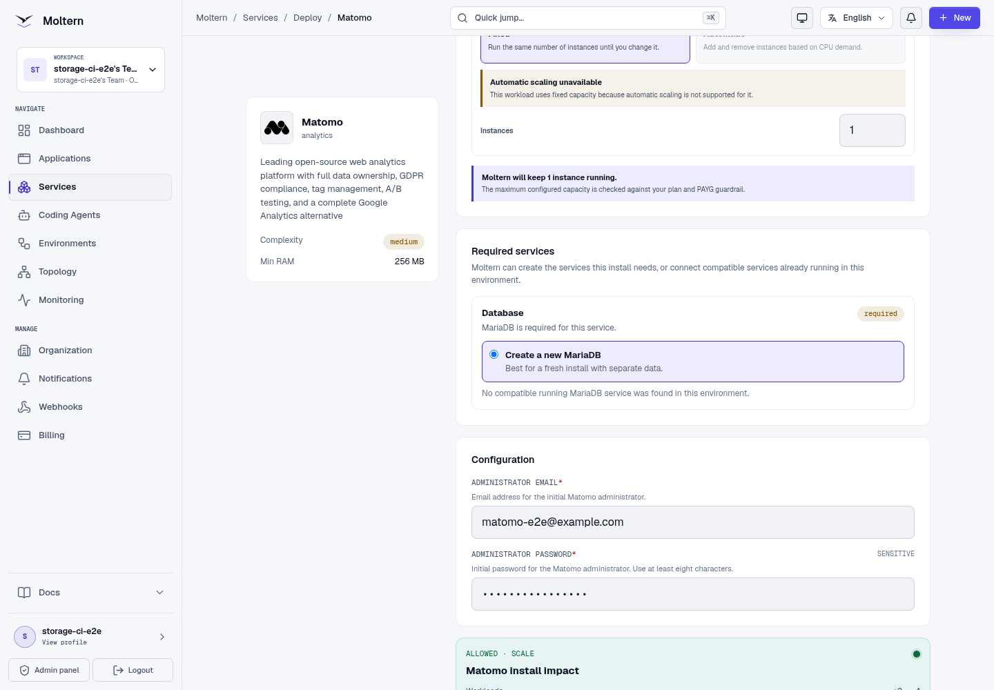Viewport: 994px width, 690px height.
Task: Select Services in the navigation
Action: click(90, 187)
